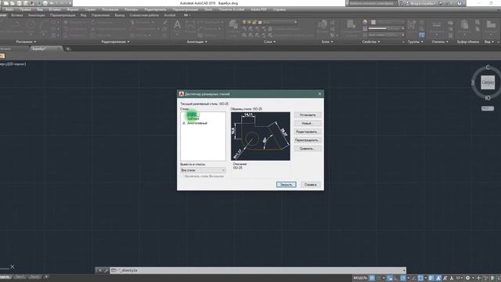The image size is (501, 282).
Task: Click the Insert block icon
Action: click(322, 25)
